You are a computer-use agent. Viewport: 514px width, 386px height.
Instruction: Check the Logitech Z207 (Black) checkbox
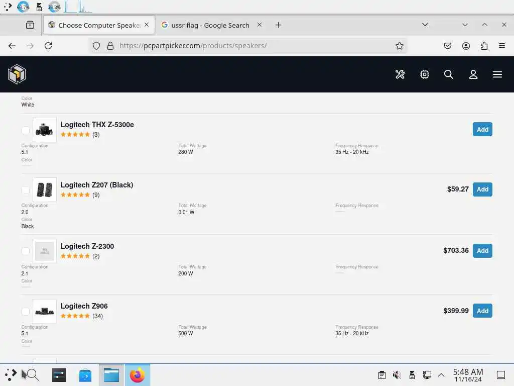[x=26, y=190]
